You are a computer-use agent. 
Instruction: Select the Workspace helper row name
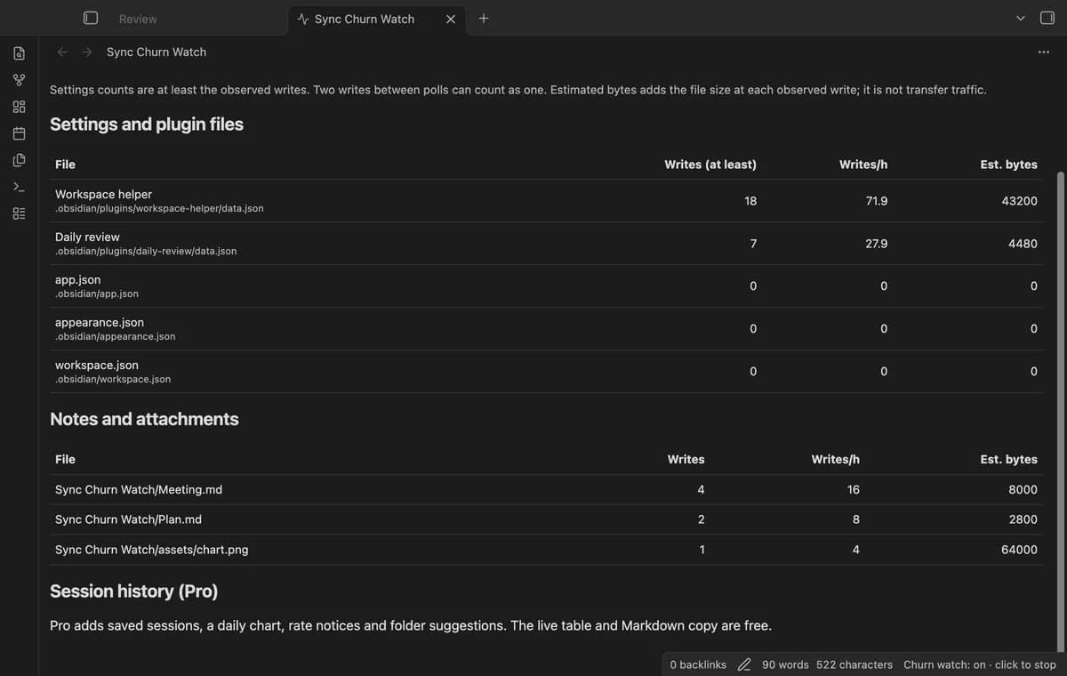click(103, 194)
